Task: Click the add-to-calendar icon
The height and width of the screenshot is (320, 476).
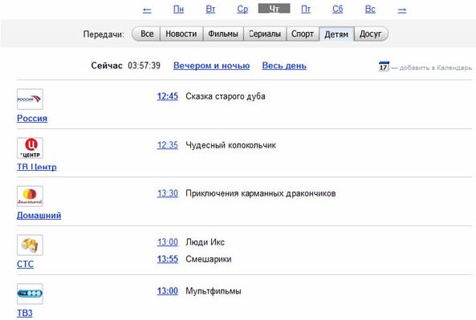Action: (x=384, y=66)
